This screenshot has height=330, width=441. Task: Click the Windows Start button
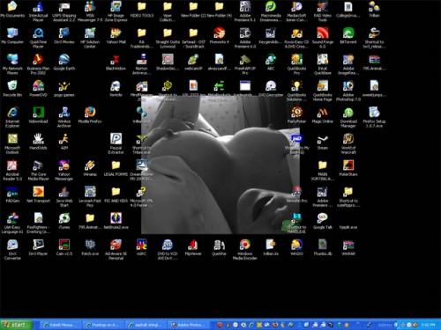tap(17, 325)
